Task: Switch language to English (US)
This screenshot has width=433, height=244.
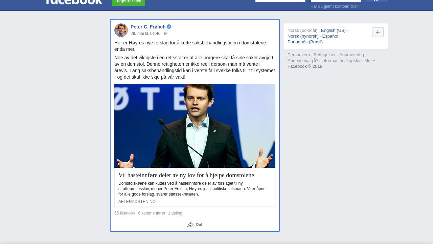Action: click(x=333, y=30)
